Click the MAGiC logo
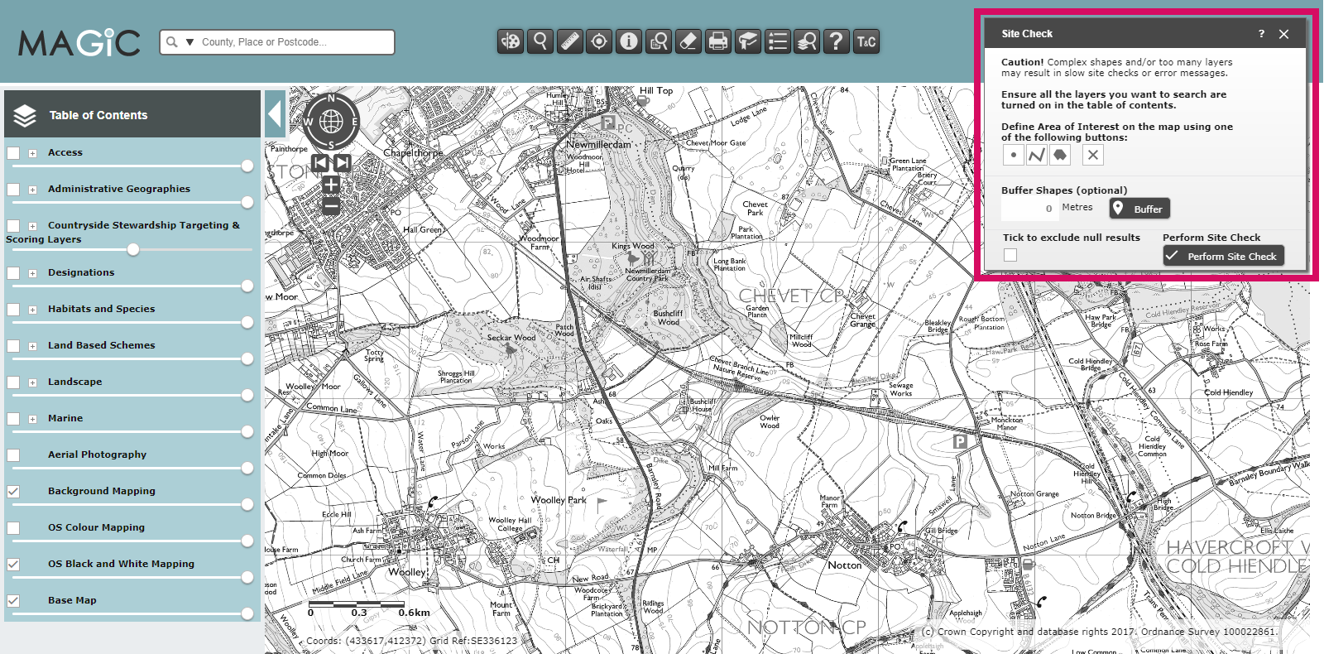The height and width of the screenshot is (654, 1324). coord(79,43)
